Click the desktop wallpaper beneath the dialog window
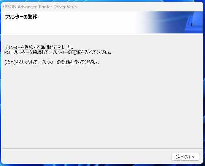 pos(102,165)
